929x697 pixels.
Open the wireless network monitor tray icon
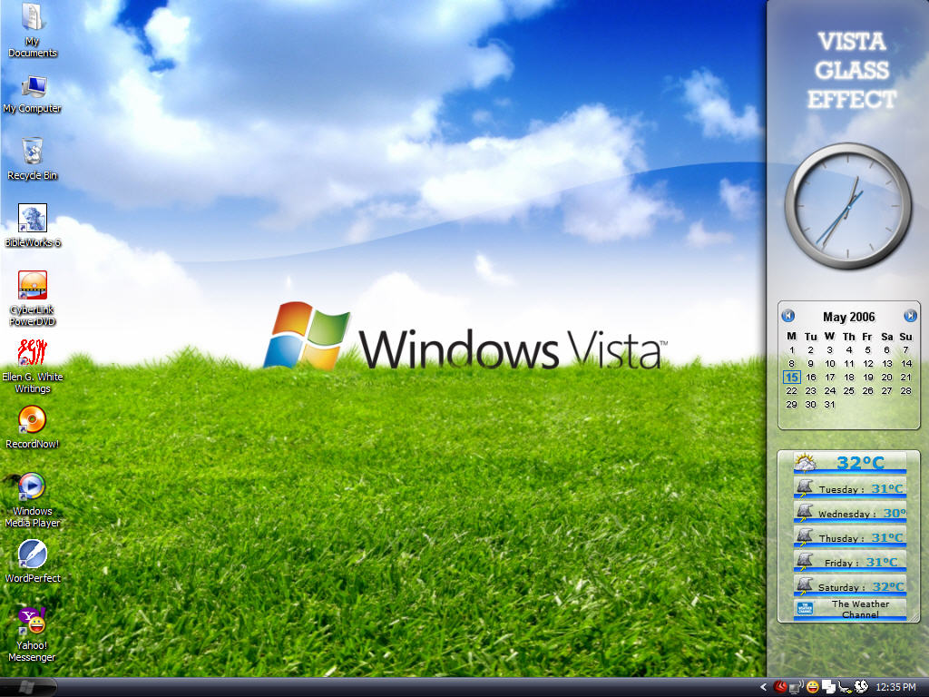(797, 687)
